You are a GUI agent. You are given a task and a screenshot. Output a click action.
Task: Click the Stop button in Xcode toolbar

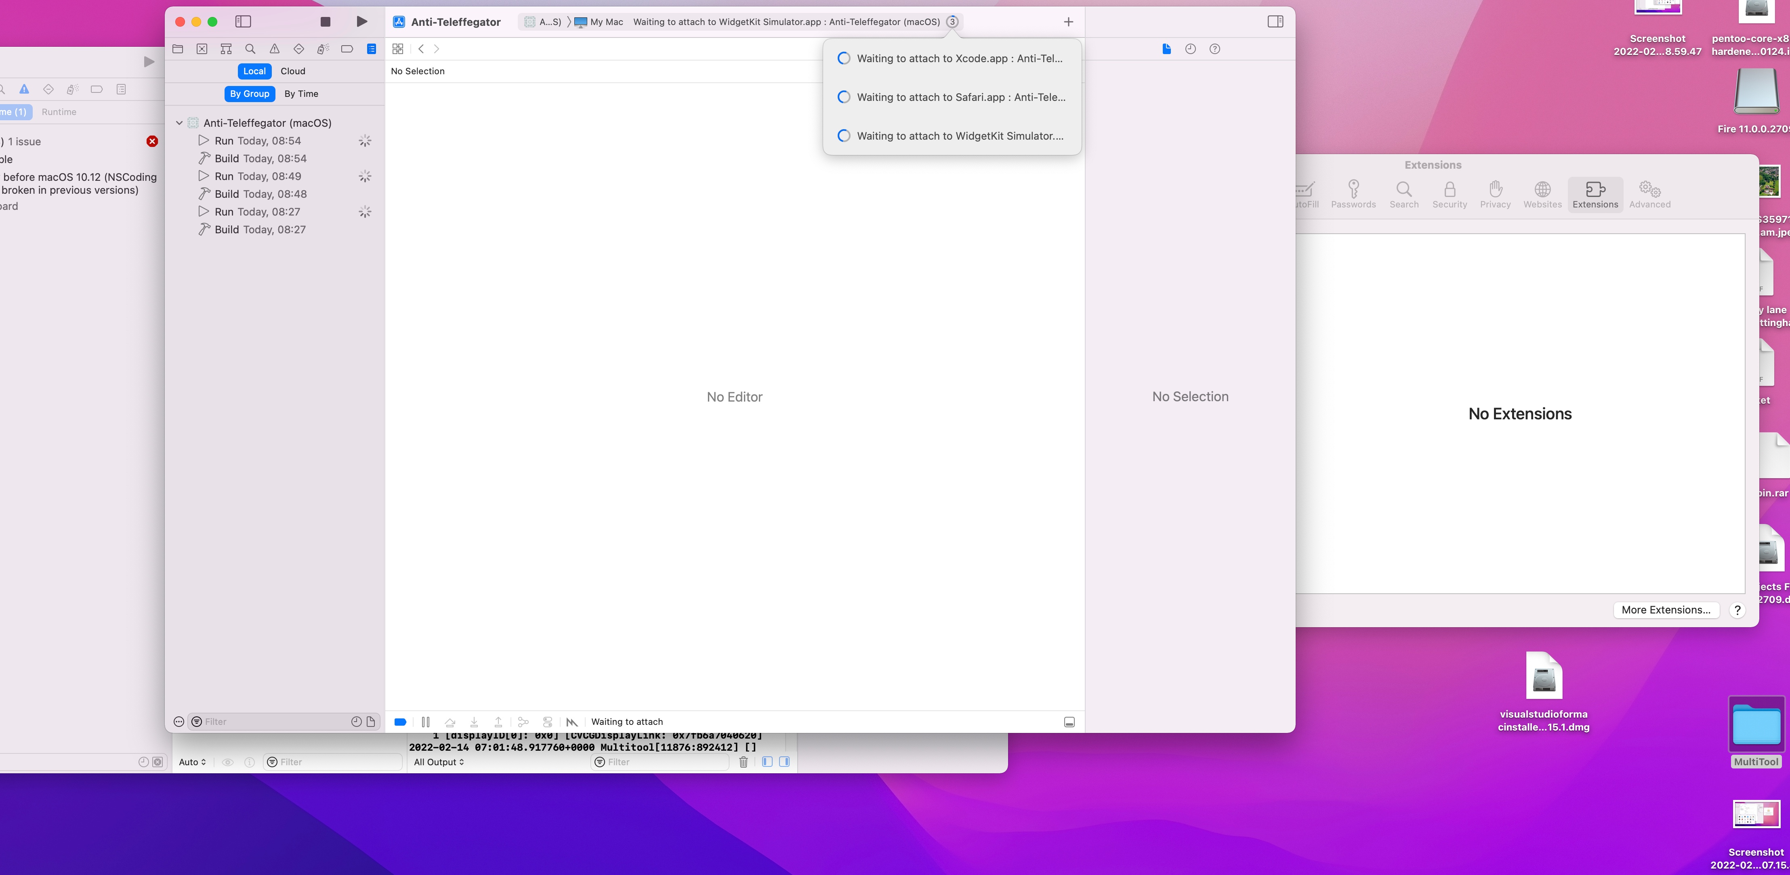coord(325,21)
